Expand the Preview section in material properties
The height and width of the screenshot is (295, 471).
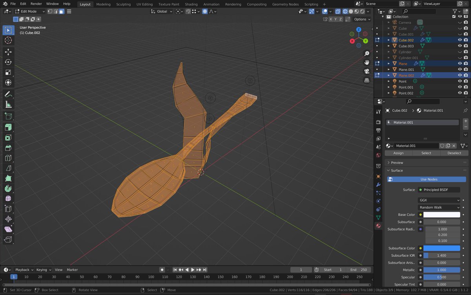(x=397, y=162)
